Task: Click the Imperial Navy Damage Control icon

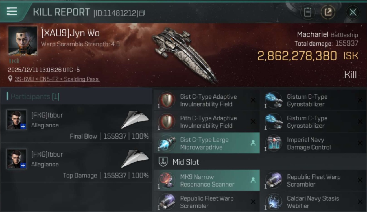Action: click(x=274, y=143)
